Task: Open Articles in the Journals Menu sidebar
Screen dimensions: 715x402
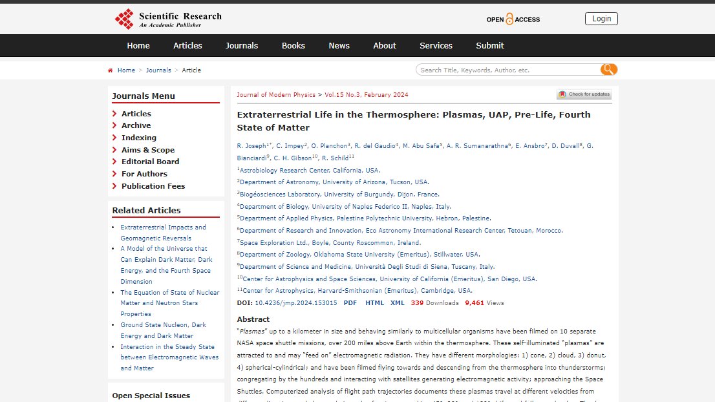Action: (136, 114)
